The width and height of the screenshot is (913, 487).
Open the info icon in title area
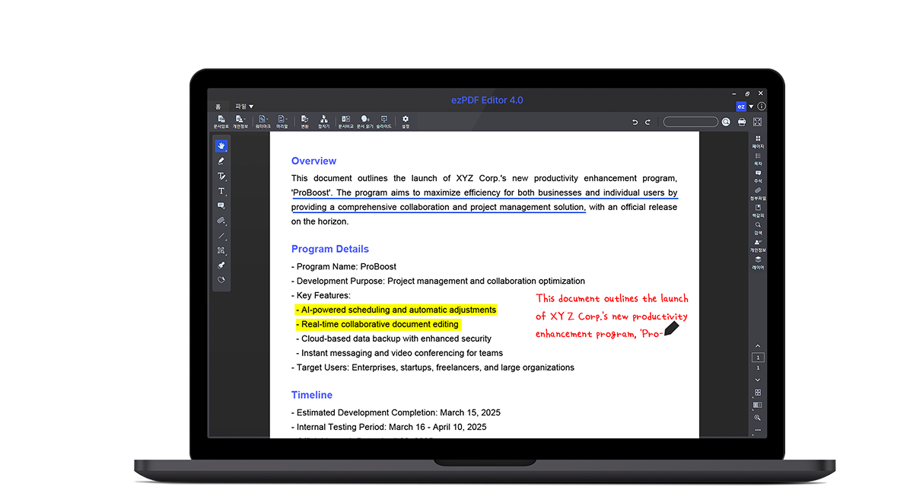(x=762, y=107)
